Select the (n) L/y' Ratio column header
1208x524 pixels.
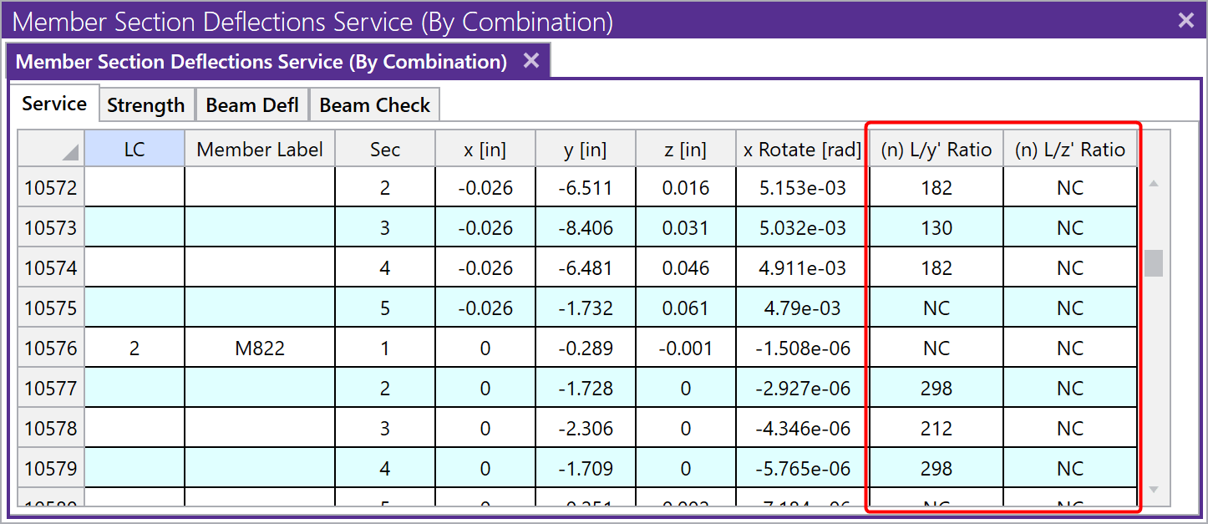(936, 150)
